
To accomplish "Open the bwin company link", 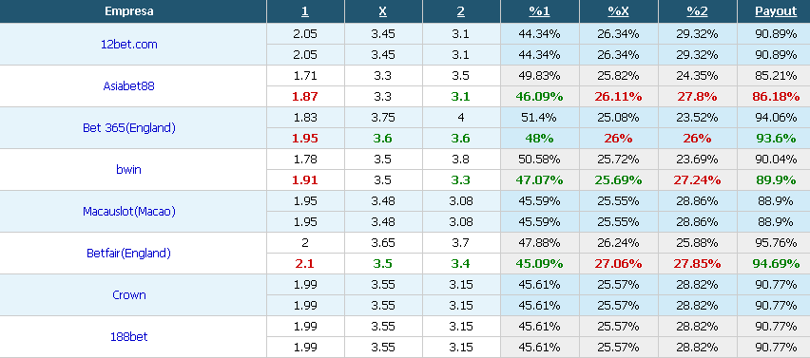I will tap(128, 170).
